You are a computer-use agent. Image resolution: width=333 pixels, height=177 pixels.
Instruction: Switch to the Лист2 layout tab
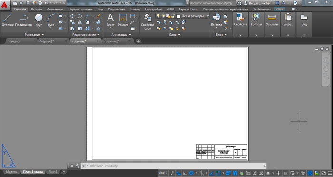point(53,172)
